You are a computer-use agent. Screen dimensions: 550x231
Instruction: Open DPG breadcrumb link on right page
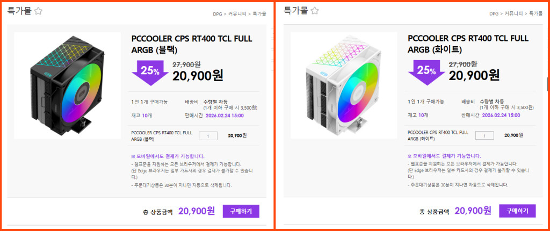pos(494,14)
